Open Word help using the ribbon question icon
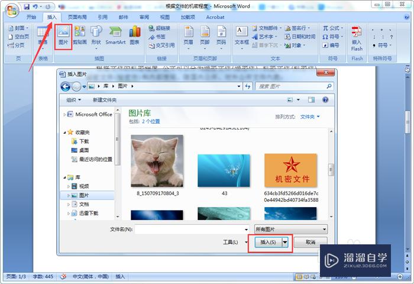 coord(407,17)
